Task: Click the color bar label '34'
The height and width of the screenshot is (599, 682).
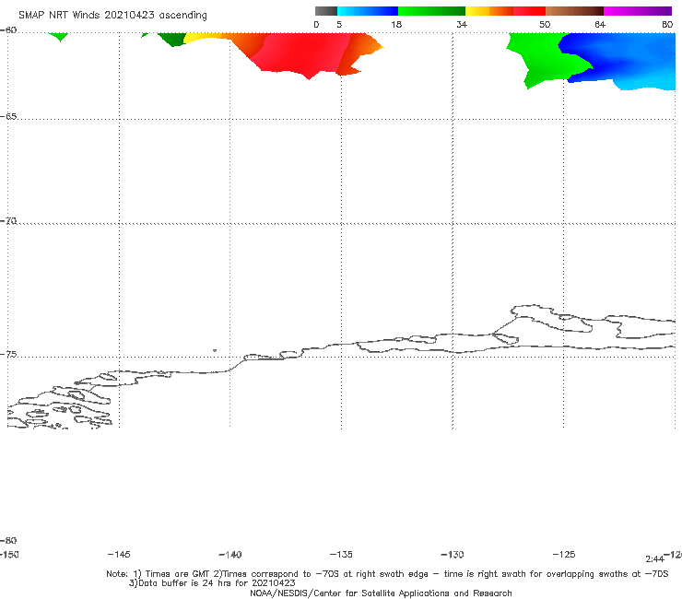Action: pos(462,24)
